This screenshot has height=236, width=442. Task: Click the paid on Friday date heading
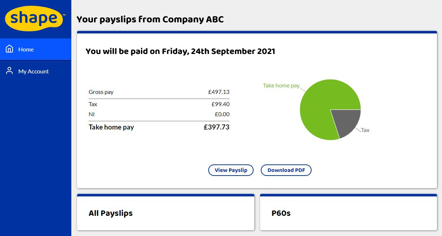[180, 51]
